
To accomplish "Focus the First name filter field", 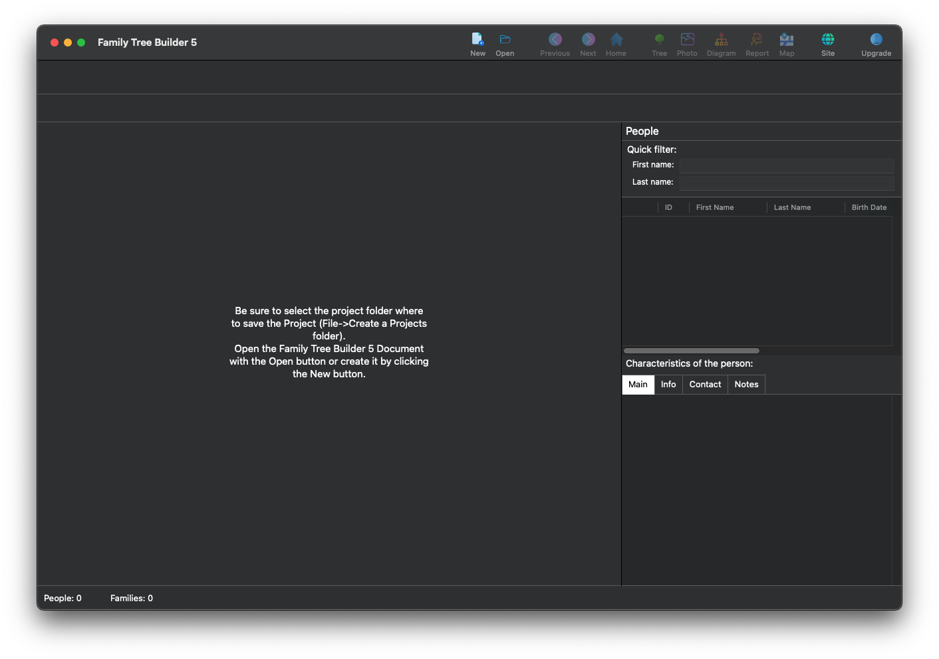I will coord(787,165).
